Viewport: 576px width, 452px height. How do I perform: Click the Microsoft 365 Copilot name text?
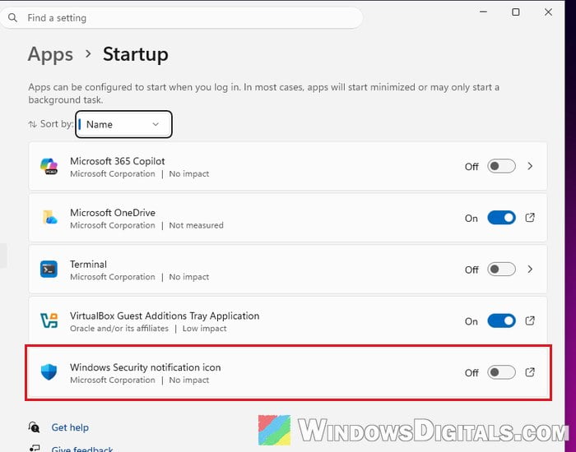[x=117, y=161]
